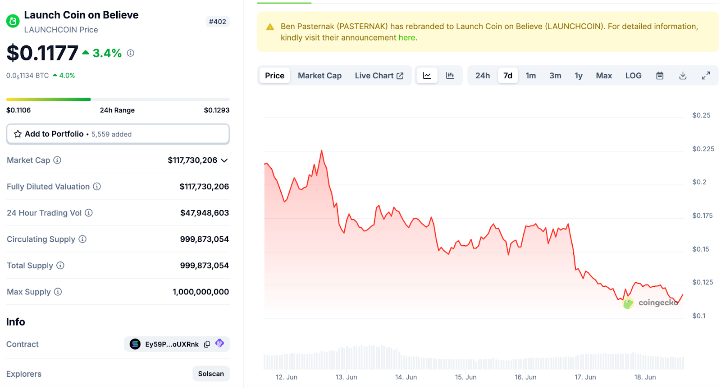Viewport: 721px width, 388px height.
Task: Click the 24h Range label
Action: [x=117, y=110]
